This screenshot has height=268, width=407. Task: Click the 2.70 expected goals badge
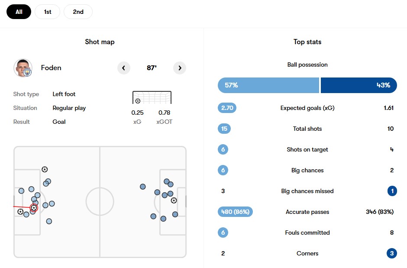tap(227, 108)
